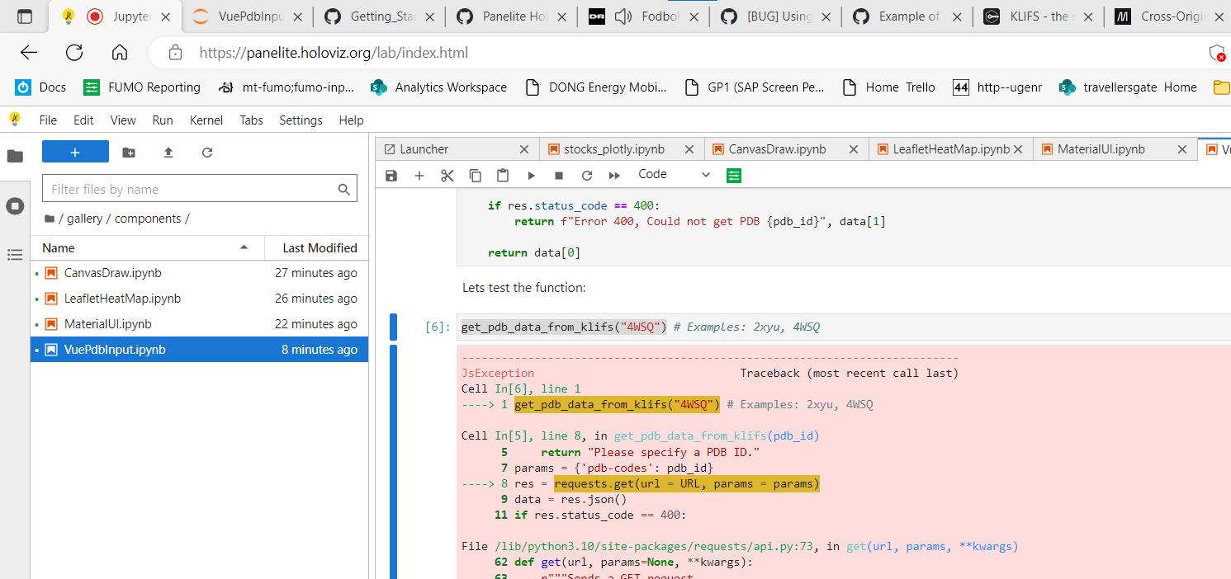
Task: Open the green render-with-Panel toolbar icon
Action: coord(734,176)
